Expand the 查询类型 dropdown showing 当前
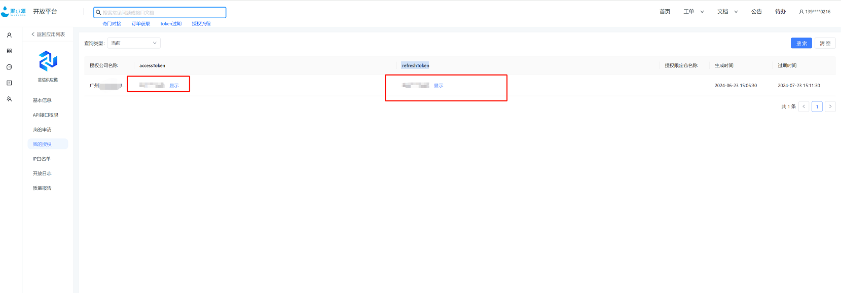The image size is (841, 293). 134,43
